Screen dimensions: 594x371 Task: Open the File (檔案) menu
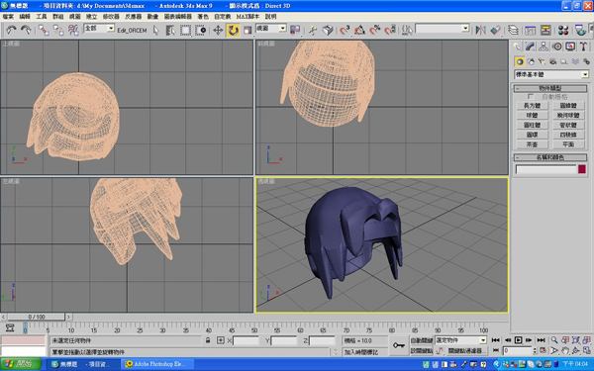(x=8, y=17)
